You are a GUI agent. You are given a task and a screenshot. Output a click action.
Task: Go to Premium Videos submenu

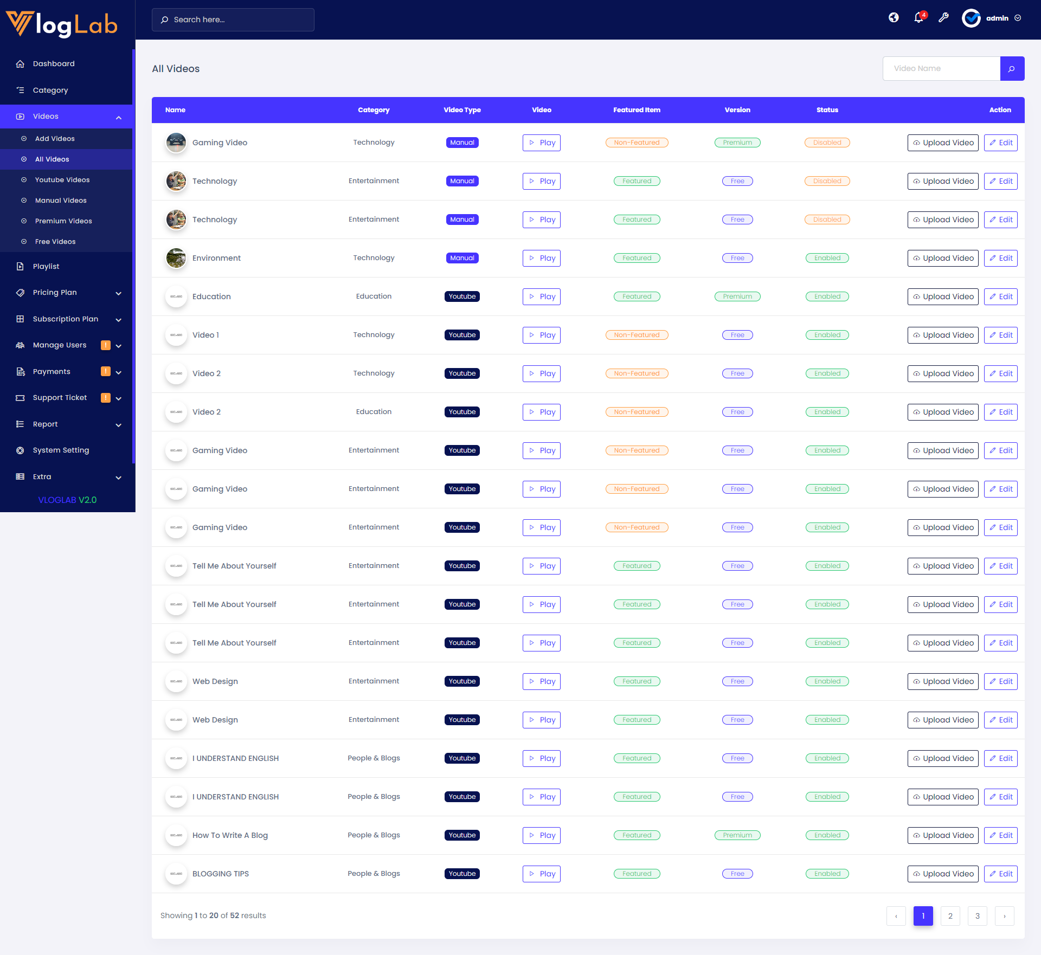[x=63, y=221]
